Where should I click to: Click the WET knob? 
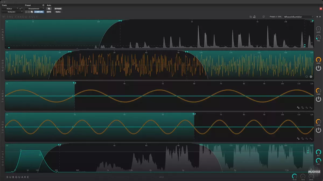(x=318, y=152)
